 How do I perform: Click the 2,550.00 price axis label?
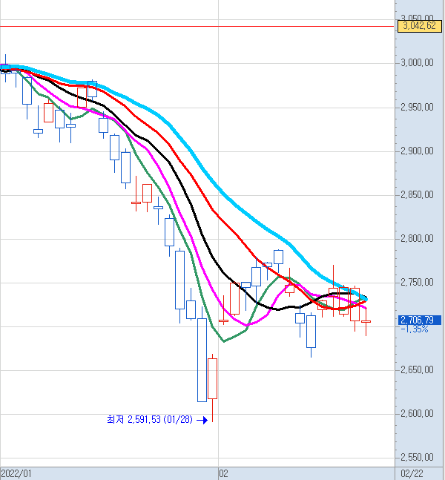tap(417, 457)
